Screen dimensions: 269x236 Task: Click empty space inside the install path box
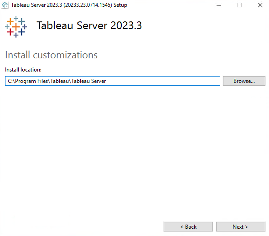tap(163, 81)
